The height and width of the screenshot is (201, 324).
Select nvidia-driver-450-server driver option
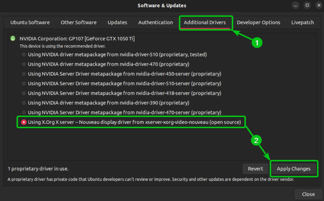(24, 74)
